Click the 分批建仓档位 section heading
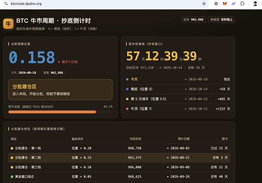262x183 pixels. 38,129
